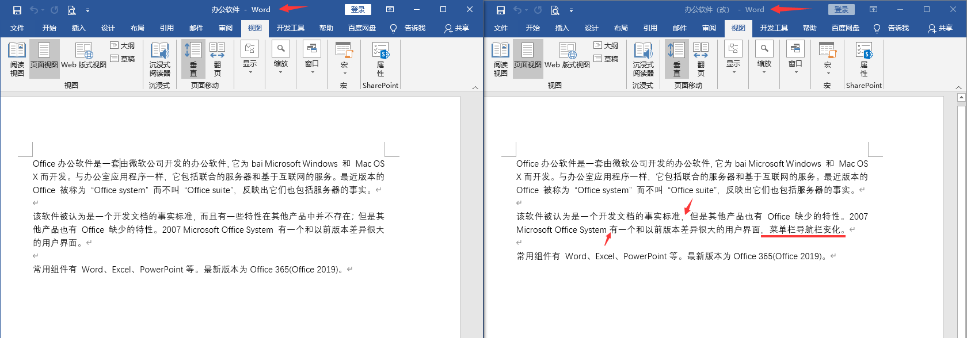This screenshot has height=338, width=967.
Task: Expand 窗口 dropdown in left window
Action: [x=311, y=57]
